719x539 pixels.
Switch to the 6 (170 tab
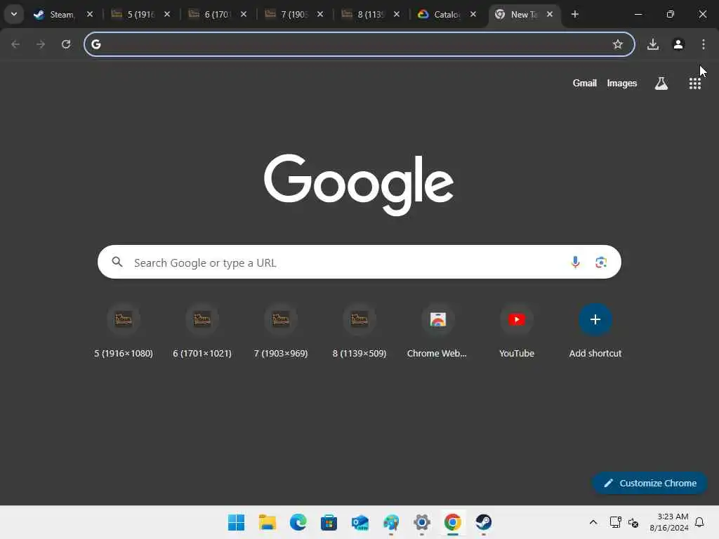click(218, 14)
